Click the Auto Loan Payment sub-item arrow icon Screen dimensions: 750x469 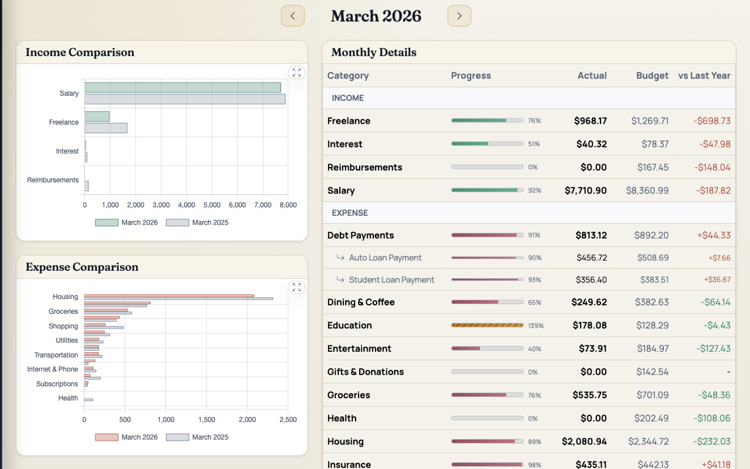340,258
